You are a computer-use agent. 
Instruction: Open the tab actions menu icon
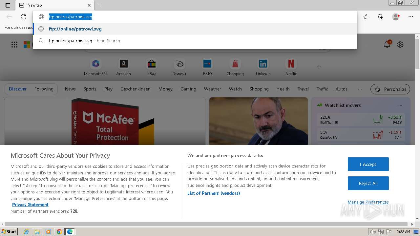point(8,5)
